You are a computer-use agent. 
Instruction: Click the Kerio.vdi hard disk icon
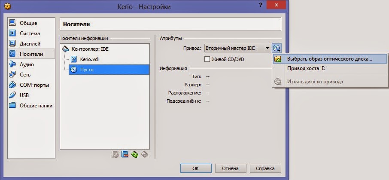click(74, 59)
